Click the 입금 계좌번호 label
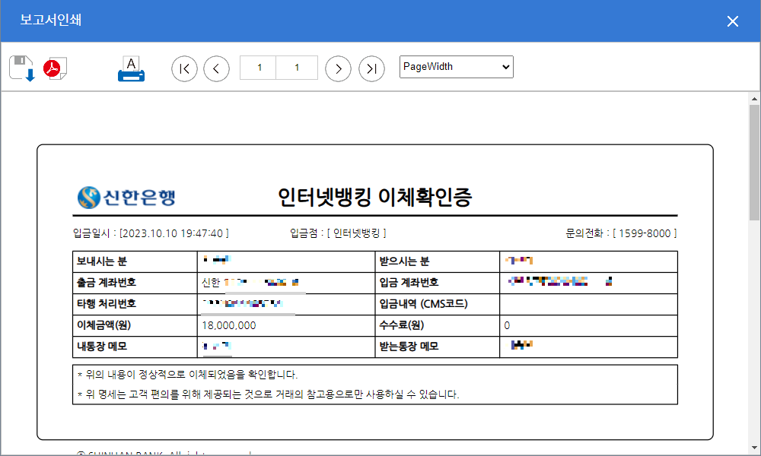The width and height of the screenshot is (761, 456). (x=409, y=283)
